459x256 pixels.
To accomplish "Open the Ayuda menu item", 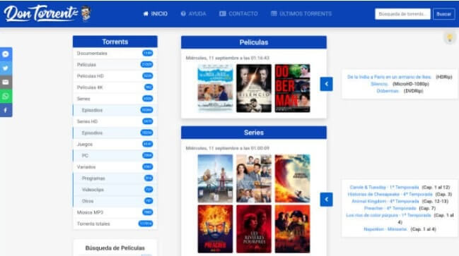I will [193, 13].
